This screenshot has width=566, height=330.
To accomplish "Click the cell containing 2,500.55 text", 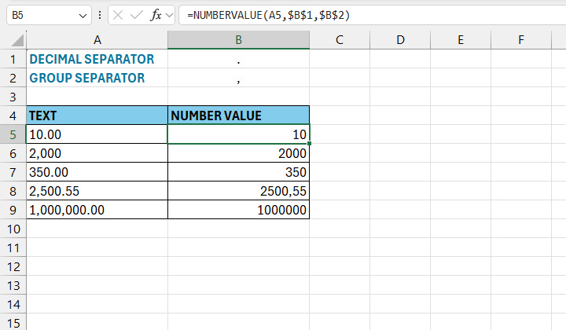I will coord(97,191).
